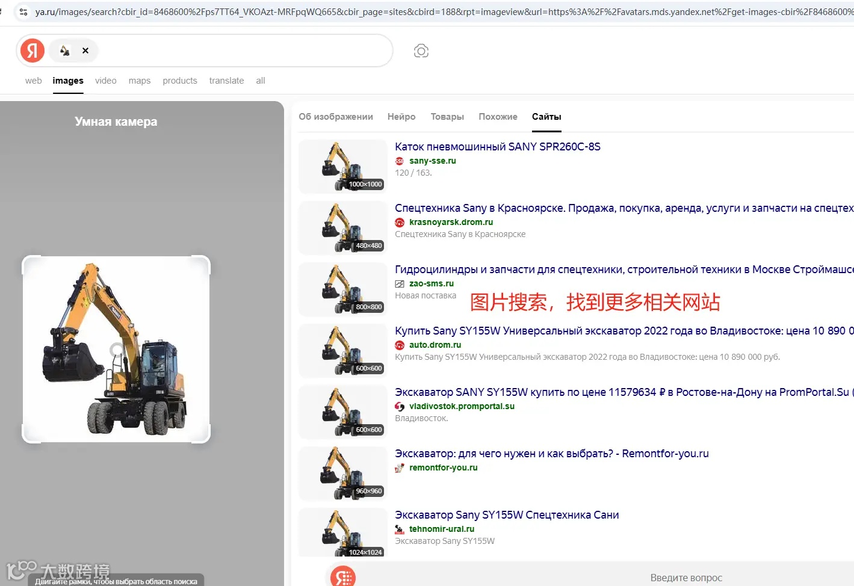
Task: Open Спецтехника Sany в Красноярске result
Action: click(x=624, y=208)
